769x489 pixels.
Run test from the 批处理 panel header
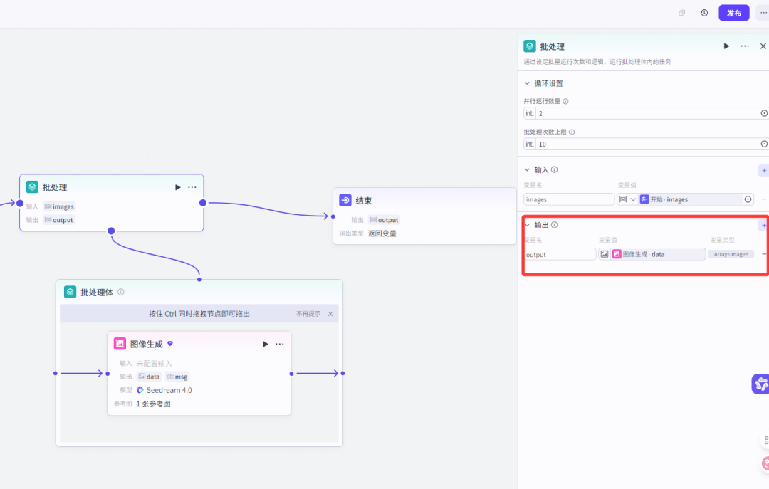(726, 46)
